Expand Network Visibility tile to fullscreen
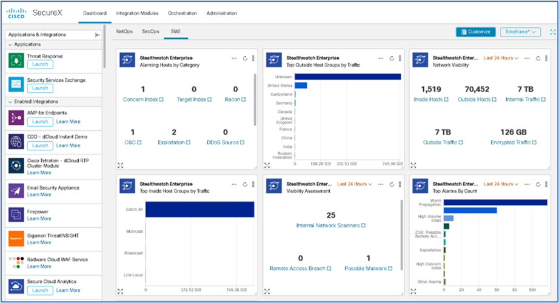Screen dimensions: 559x303 point(413,165)
